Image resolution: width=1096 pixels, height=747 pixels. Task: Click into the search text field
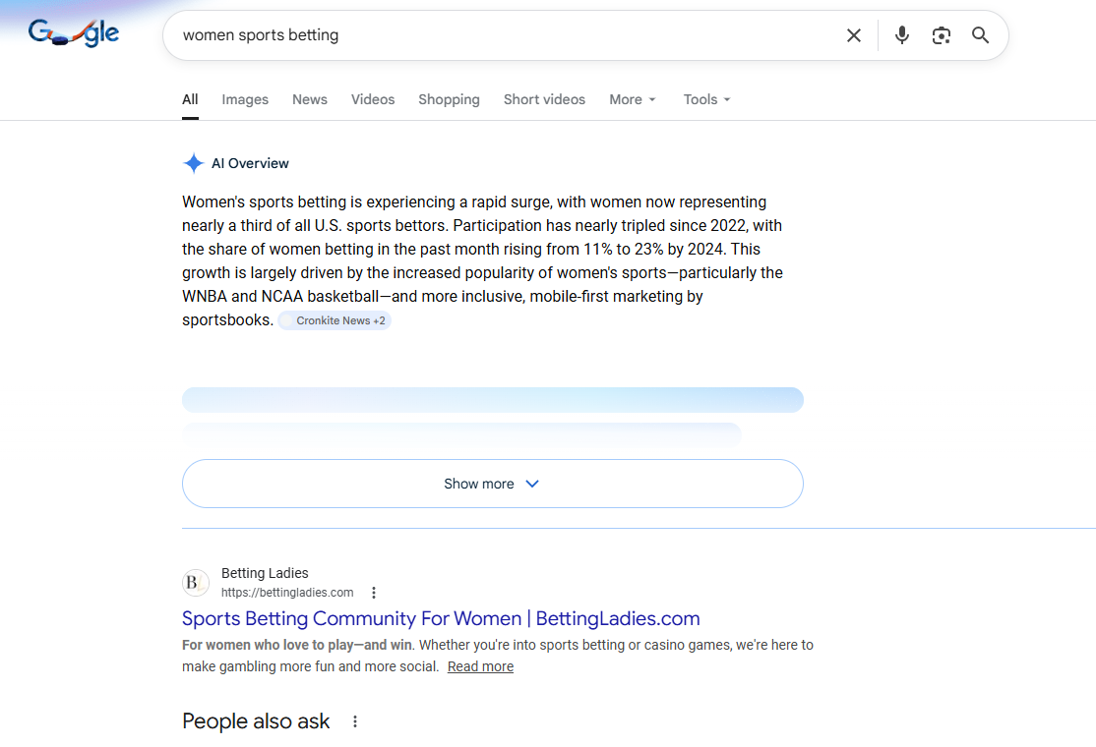pos(492,35)
